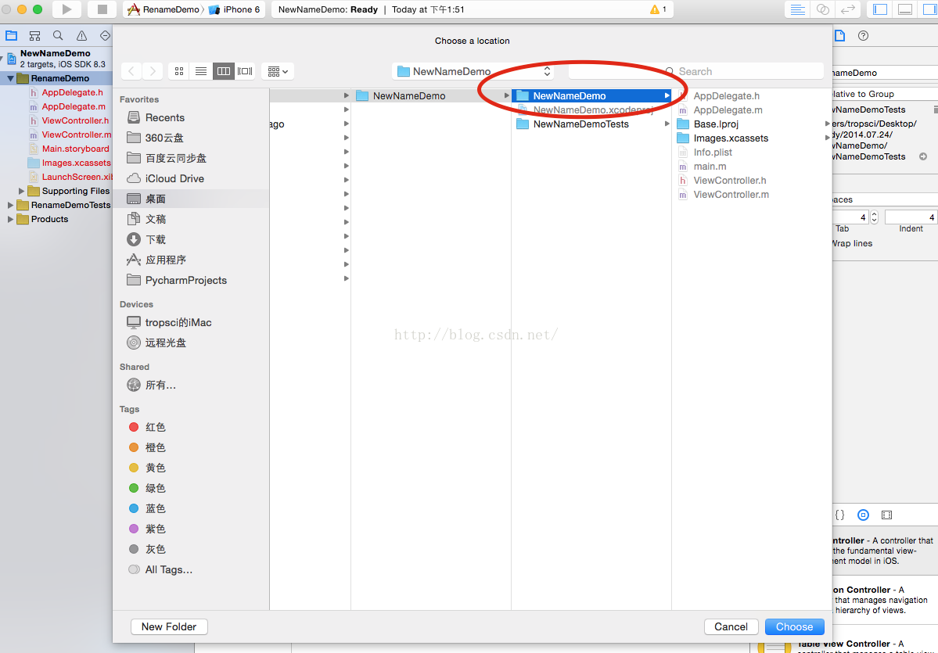The height and width of the screenshot is (653, 938).
Task: Expand the RenameDemoTests group
Action: coord(11,205)
